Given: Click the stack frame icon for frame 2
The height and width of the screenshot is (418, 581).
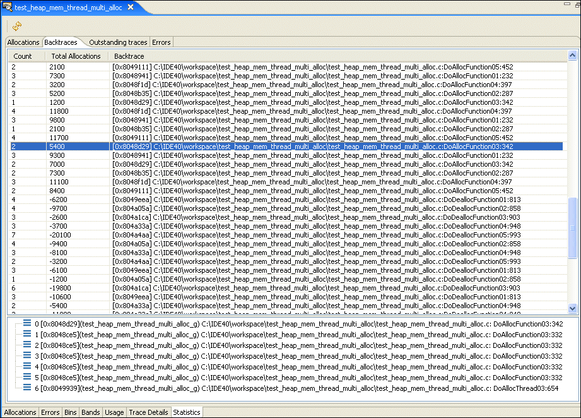Looking at the screenshot, I should tap(26, 345).
